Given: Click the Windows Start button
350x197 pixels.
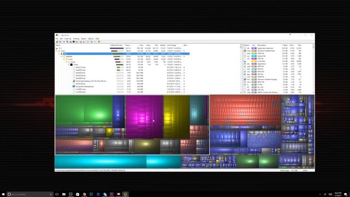Looking at the screenshot, I should 3,194.
